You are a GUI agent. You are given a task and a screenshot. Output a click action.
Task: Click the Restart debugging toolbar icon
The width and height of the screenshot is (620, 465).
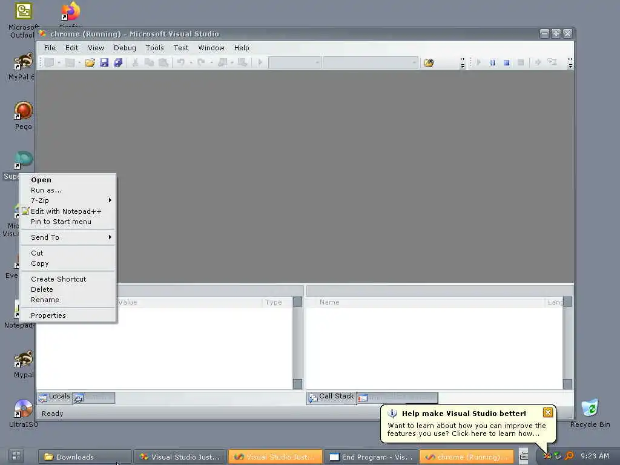521,62
